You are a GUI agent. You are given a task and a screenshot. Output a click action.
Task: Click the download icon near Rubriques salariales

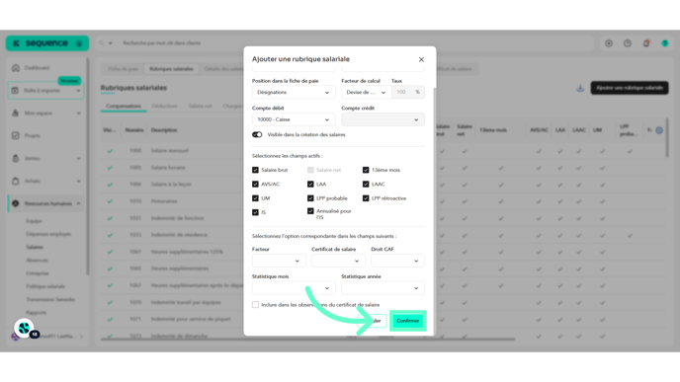(x=580, y=88)
